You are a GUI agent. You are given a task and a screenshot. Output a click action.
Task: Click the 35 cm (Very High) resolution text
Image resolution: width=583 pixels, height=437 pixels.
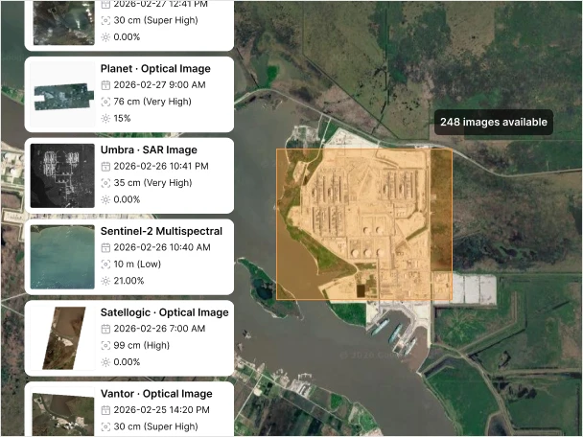[152, 183]
